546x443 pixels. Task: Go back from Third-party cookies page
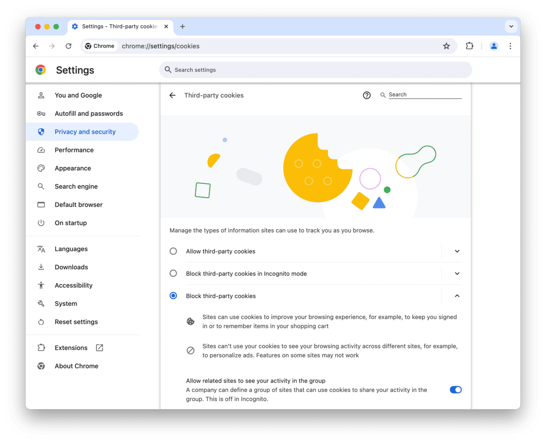click(172, 96)
